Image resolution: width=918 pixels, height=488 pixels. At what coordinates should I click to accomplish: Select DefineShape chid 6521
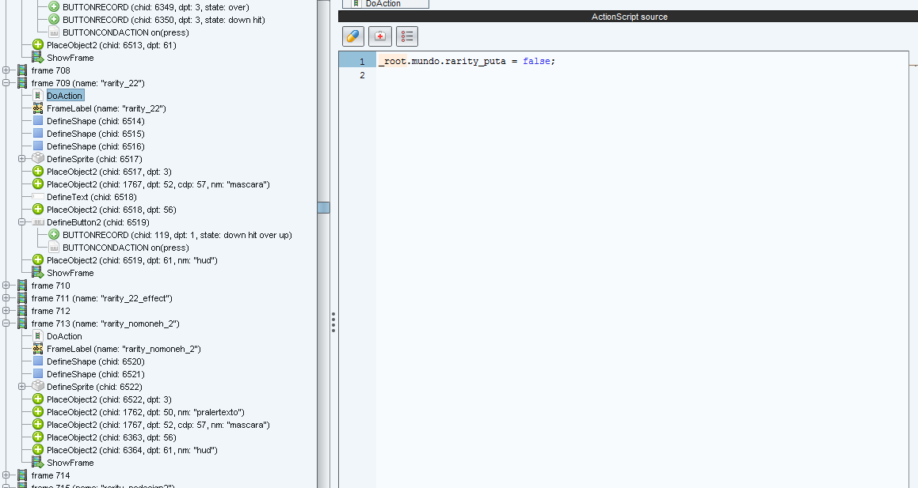pyautogui.click(x=95, y=374)
